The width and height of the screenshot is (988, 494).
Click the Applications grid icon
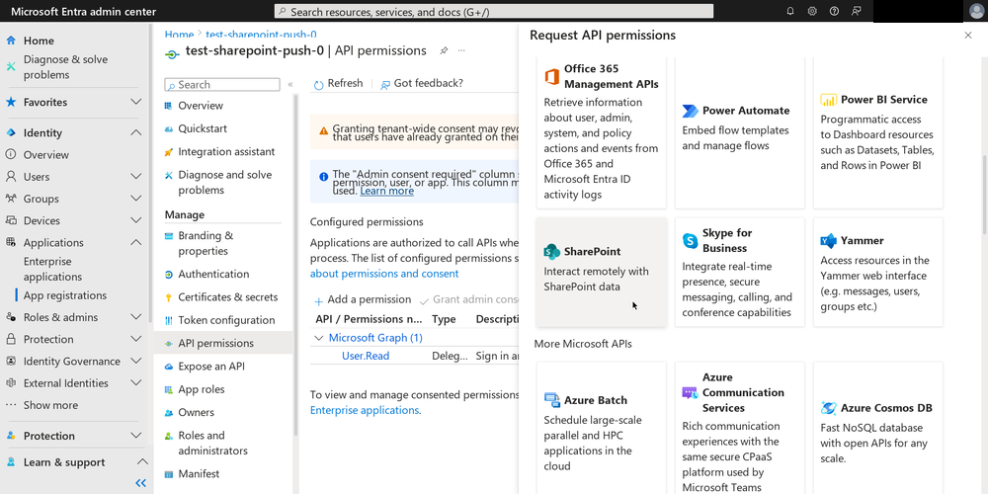(11, 243)
